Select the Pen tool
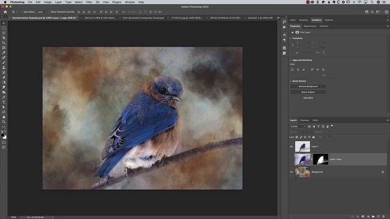Viewport: 390px width, 219px height. coord(4,97)
